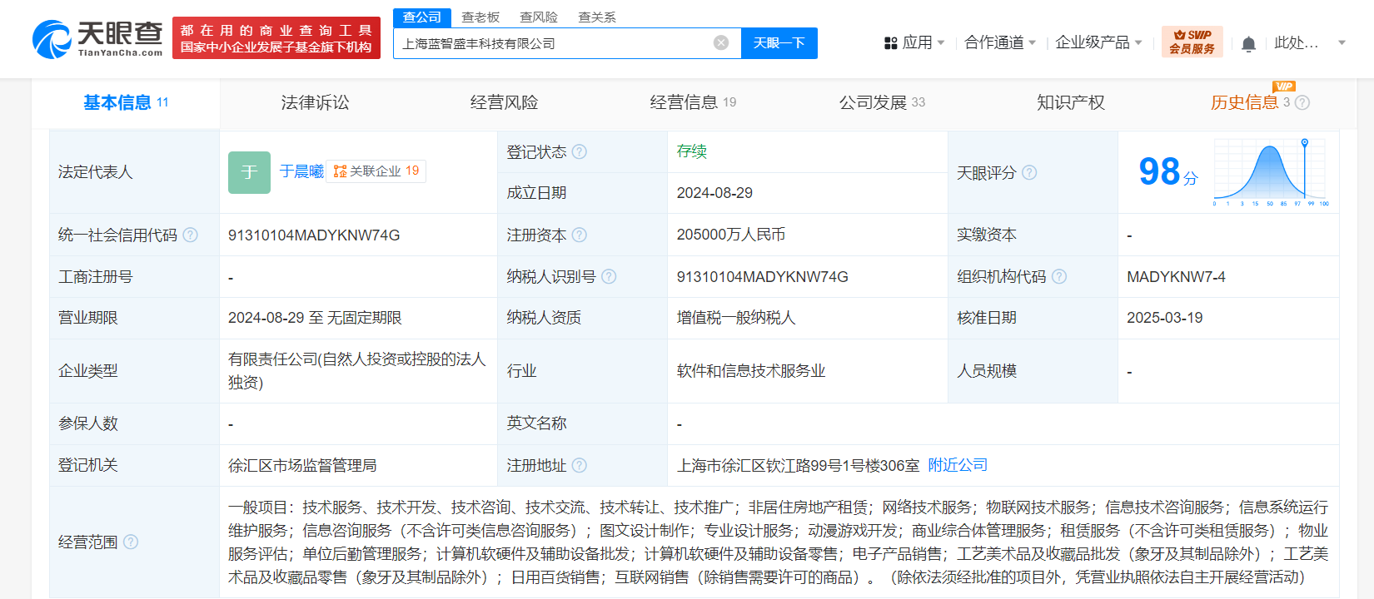The image size is (1374, 599).
Task: Click the TianYanCha logo
Action: click(97, 39)
